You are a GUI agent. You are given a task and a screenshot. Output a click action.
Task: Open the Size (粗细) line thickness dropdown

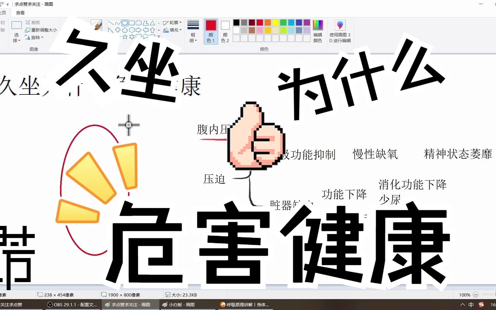click(193, 31)
